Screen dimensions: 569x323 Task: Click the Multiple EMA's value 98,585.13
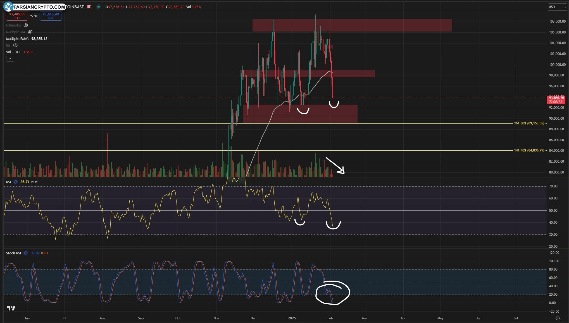[x=39, y=38]
